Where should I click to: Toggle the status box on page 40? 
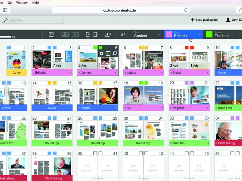click(x=95, y=153)
